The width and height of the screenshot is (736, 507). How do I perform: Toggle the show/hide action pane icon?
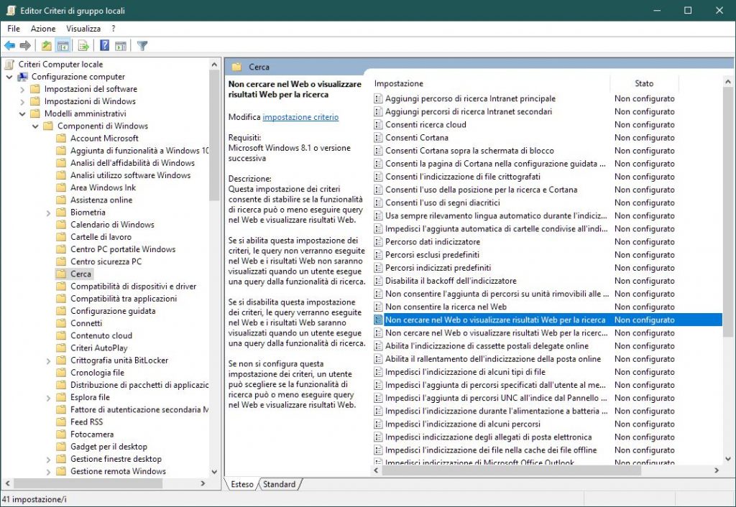tap(121, 46)
